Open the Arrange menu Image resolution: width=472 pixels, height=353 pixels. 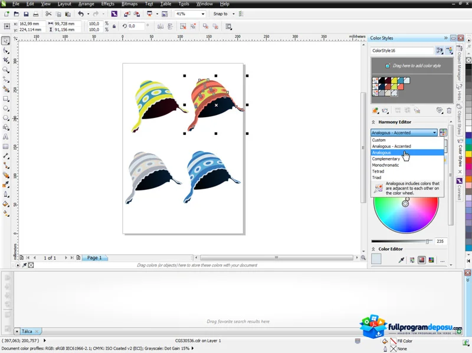[86, 4]
